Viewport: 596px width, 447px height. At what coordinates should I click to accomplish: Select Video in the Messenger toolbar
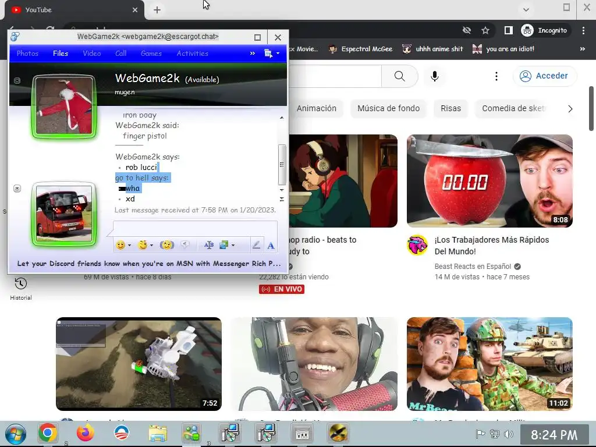pos(92,54)
